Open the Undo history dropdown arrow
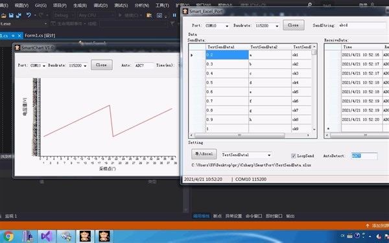389x243 pixels. [x=35, y=16]
